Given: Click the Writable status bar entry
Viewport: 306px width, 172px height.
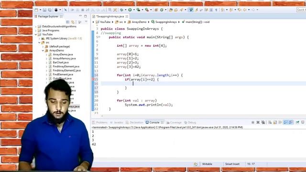Looking at the screenshot, I should click(x=207, y=164).
